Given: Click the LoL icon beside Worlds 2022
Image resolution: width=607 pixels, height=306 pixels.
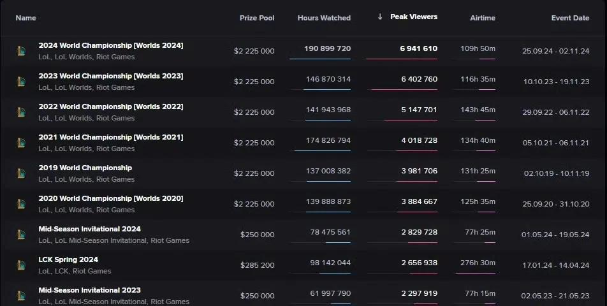Looking at the screenshot, I should click(21, 112).
